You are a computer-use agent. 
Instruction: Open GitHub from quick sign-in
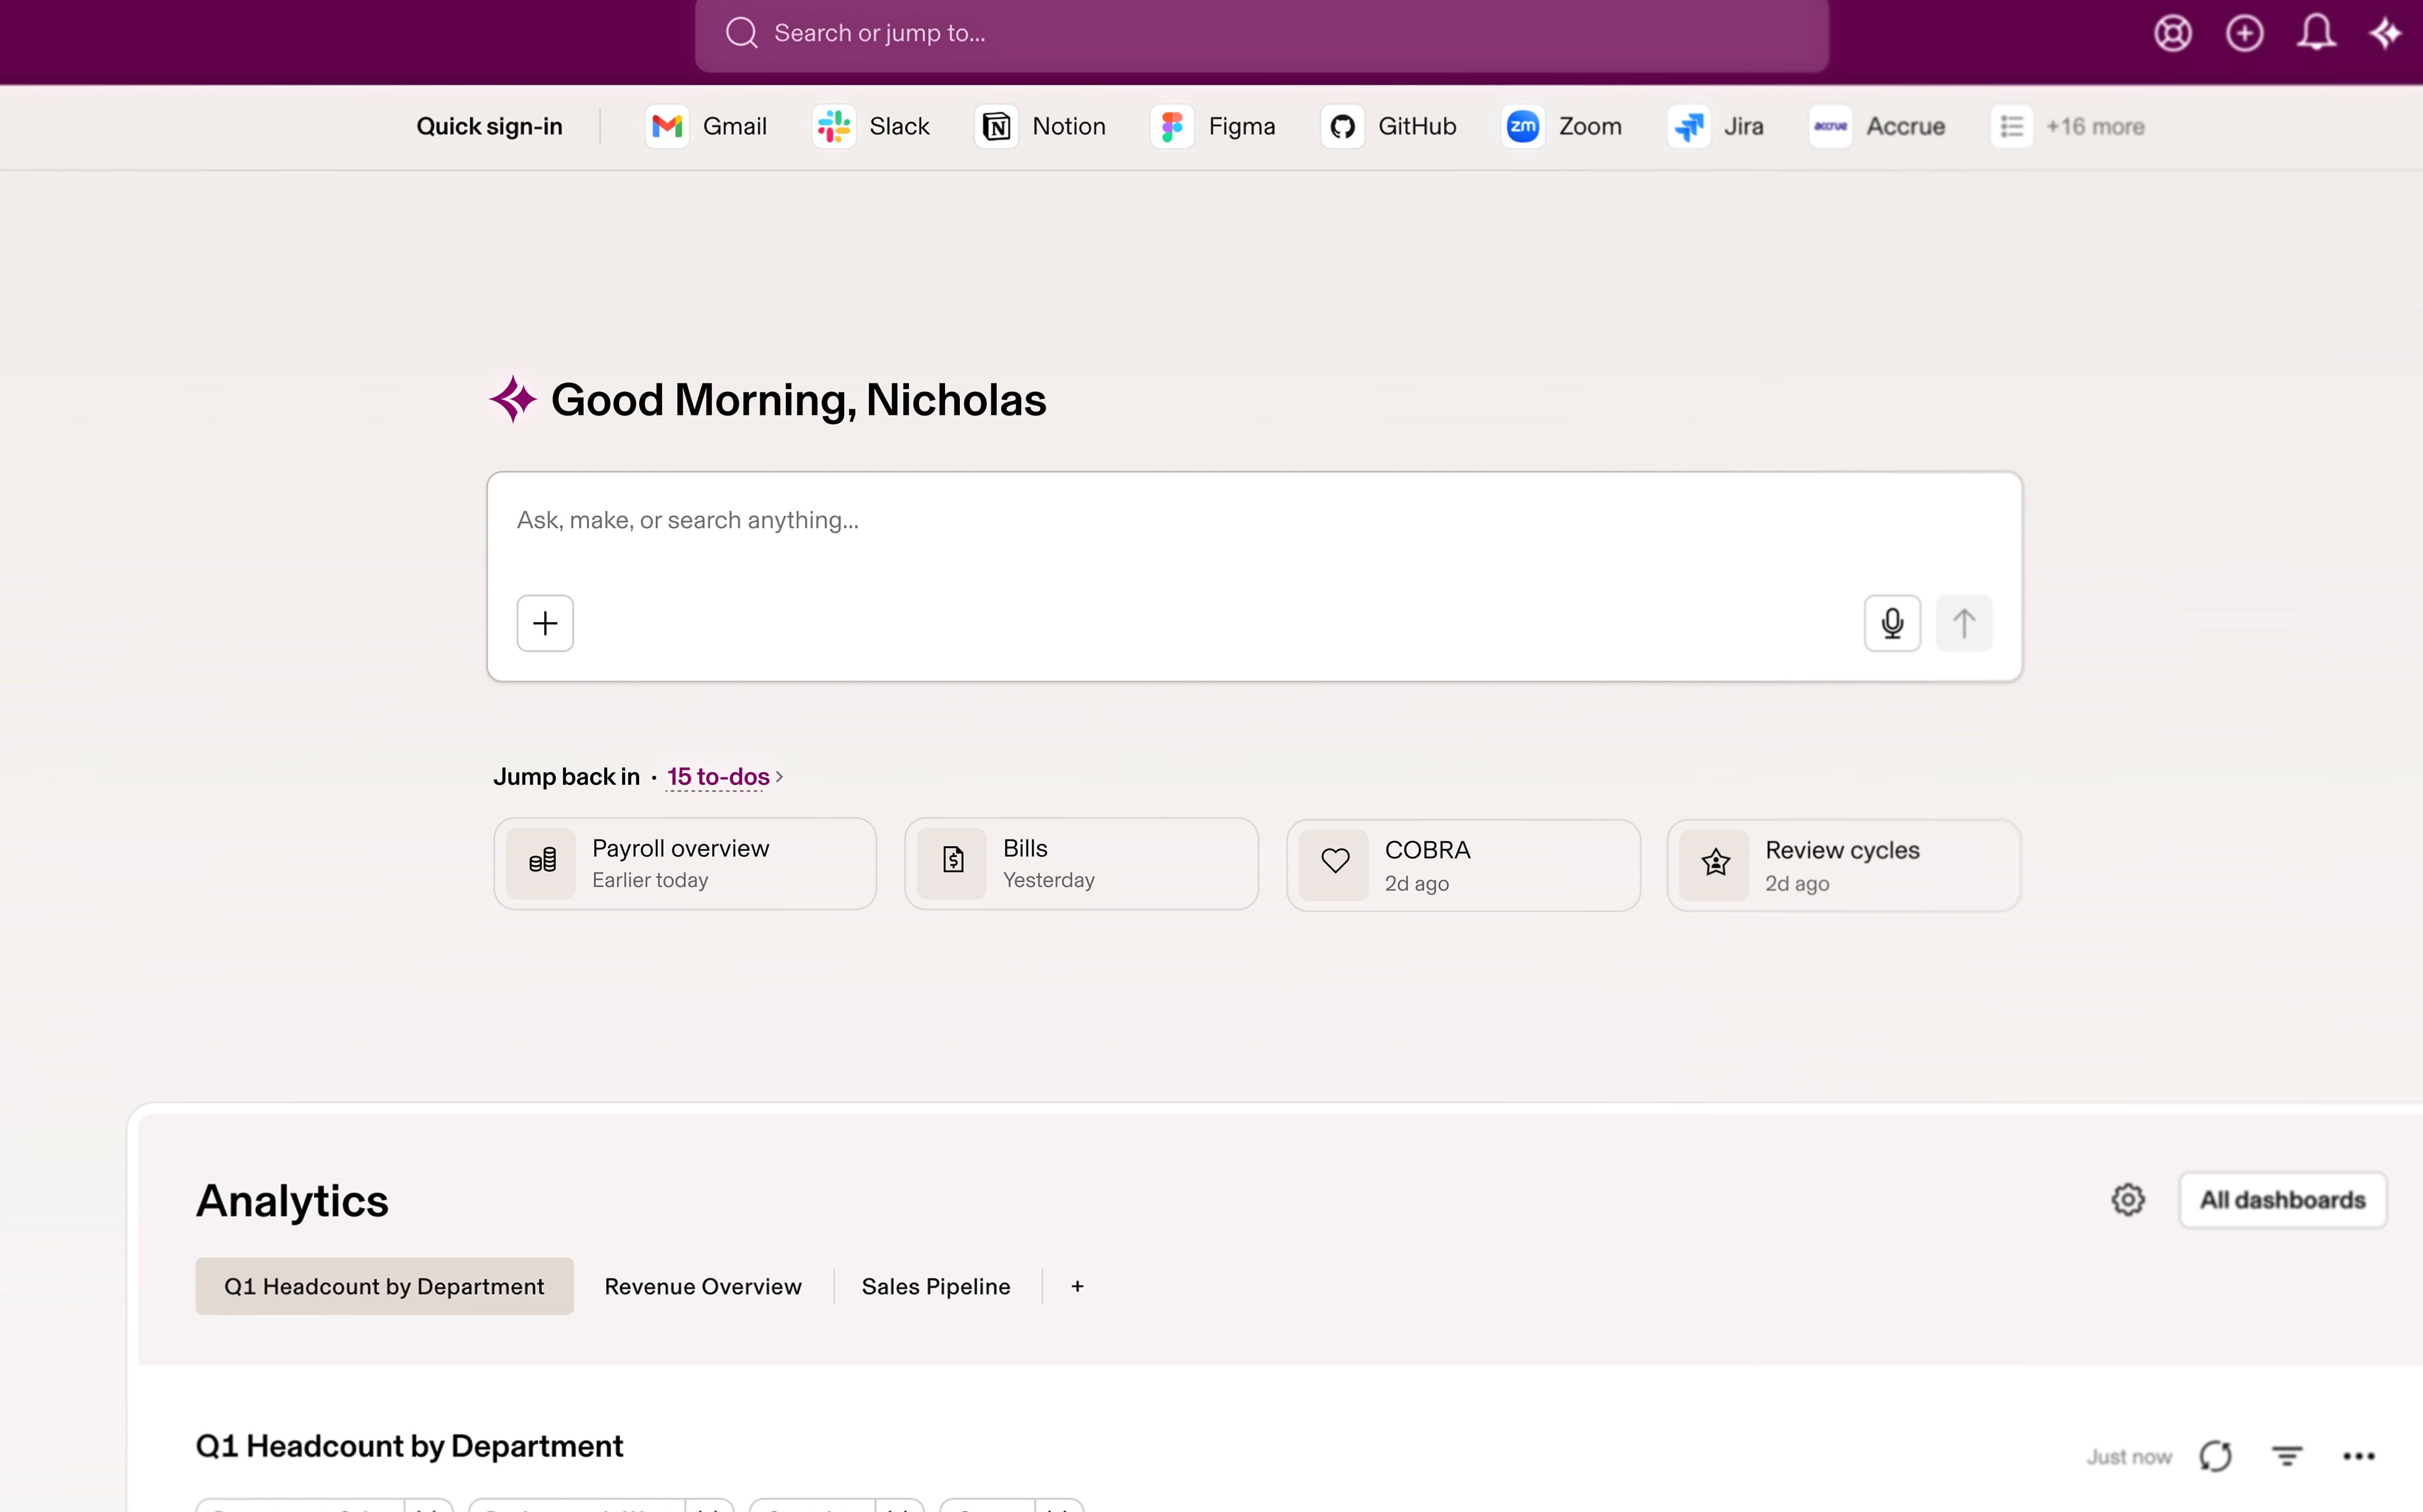(x=1389, y=127)
